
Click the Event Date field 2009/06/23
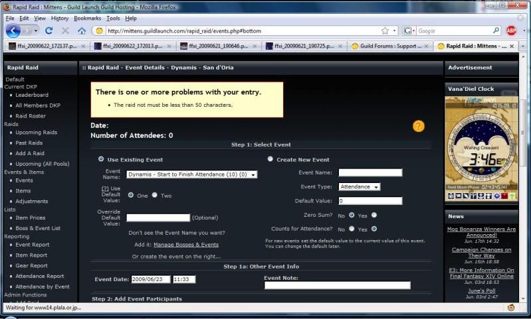151,279
